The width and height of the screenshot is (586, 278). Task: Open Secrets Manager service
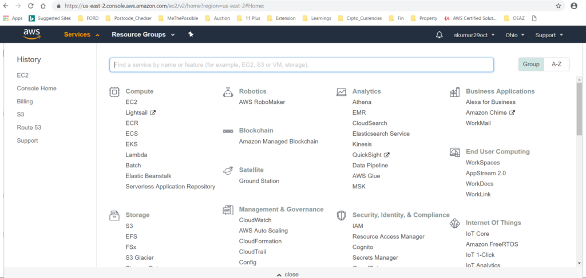(x=375, y=257)
